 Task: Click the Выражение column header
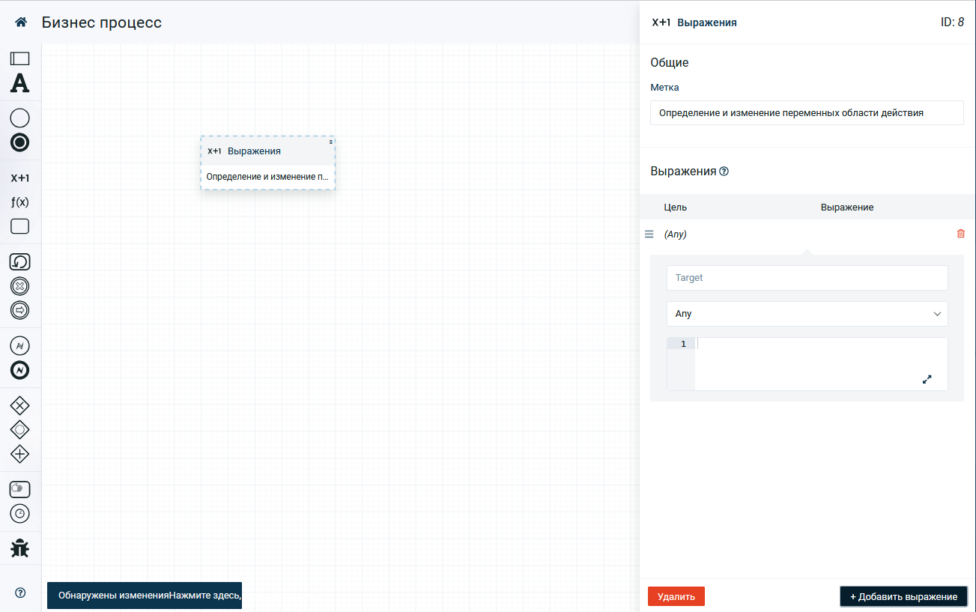click(847, 207)
